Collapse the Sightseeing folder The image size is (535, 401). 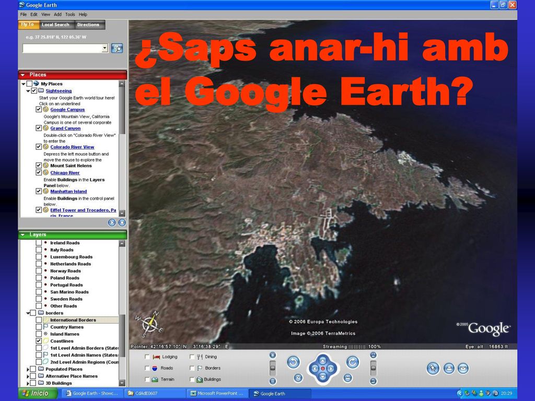coord(28,91)
